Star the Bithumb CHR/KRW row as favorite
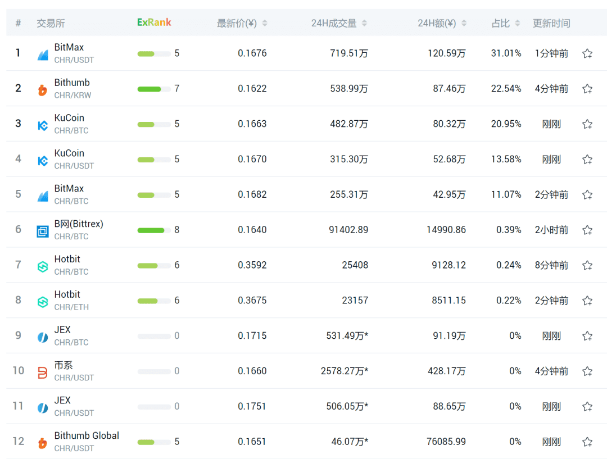 pyautogui.click(x=587, y=89)
